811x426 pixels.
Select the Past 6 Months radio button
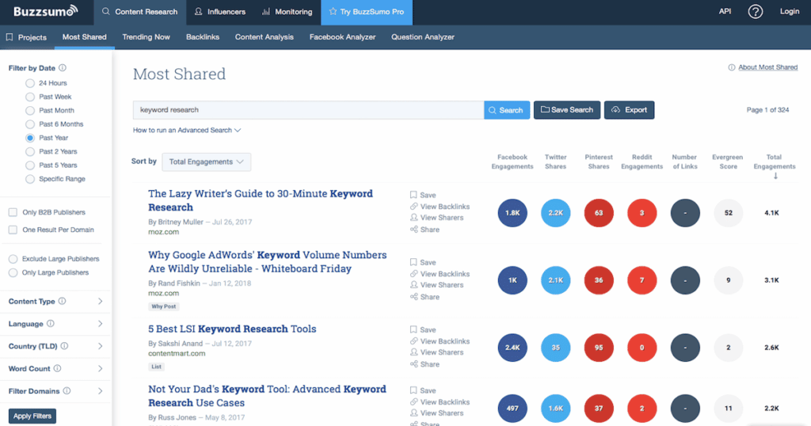pos(30,124)
